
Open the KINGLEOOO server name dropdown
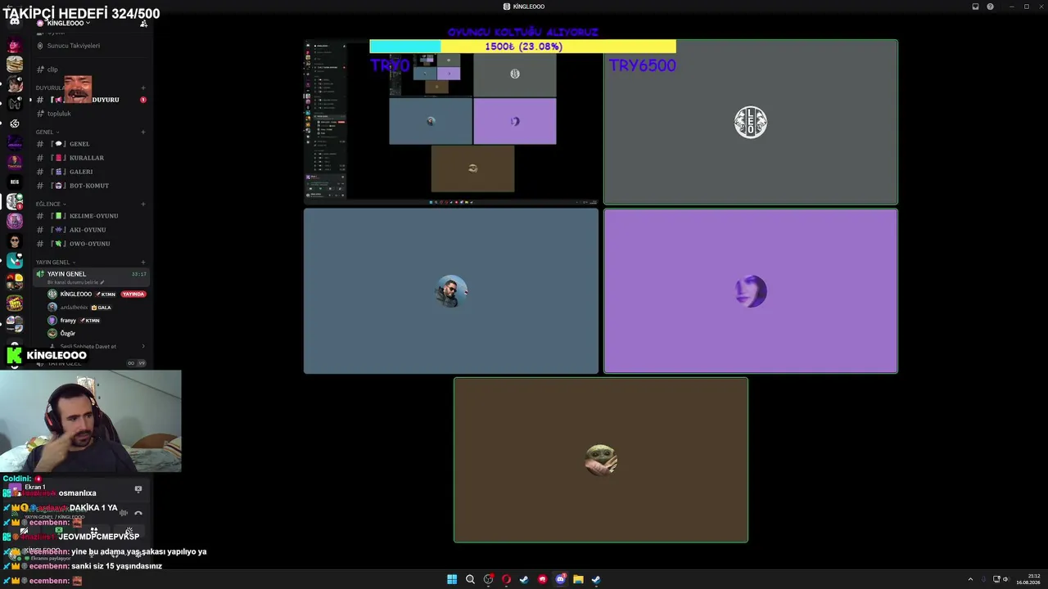(x=68, y=23)
